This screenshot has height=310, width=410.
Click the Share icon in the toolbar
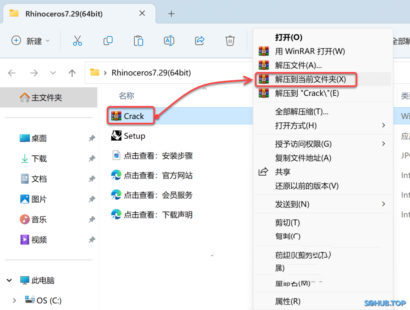click(x=199, y=41)
